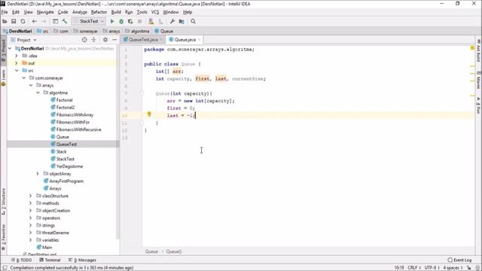This screenshot has height=271, width=482.
Task: Click the Back navigation arrow
Action: click(34, 22)
